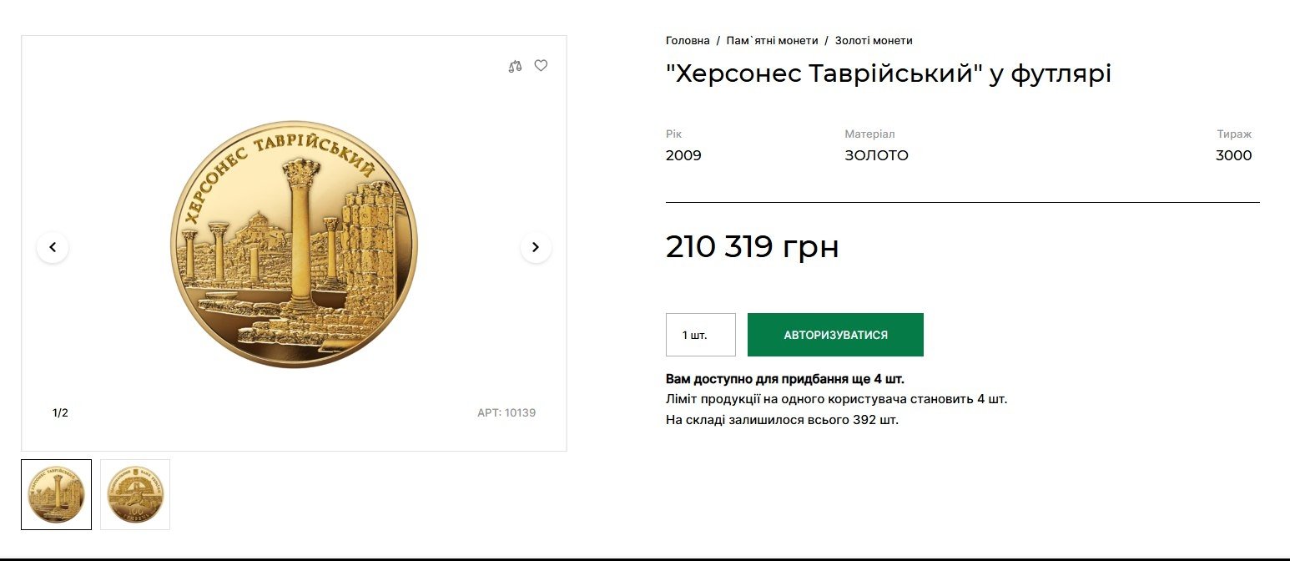1290x561 pixels.
Task: Click the quantity field showing 1 шт.
Action: pyautogui.click(x=700, y=335)
